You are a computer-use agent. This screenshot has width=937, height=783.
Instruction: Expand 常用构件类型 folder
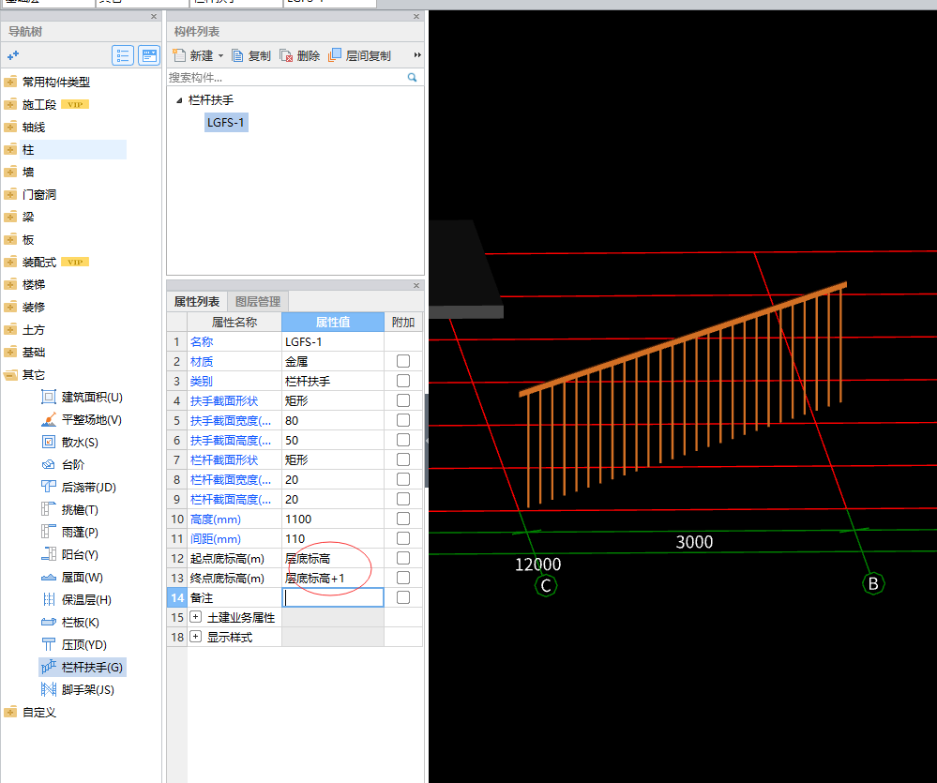pyautogui.click(x=10, y=82)
